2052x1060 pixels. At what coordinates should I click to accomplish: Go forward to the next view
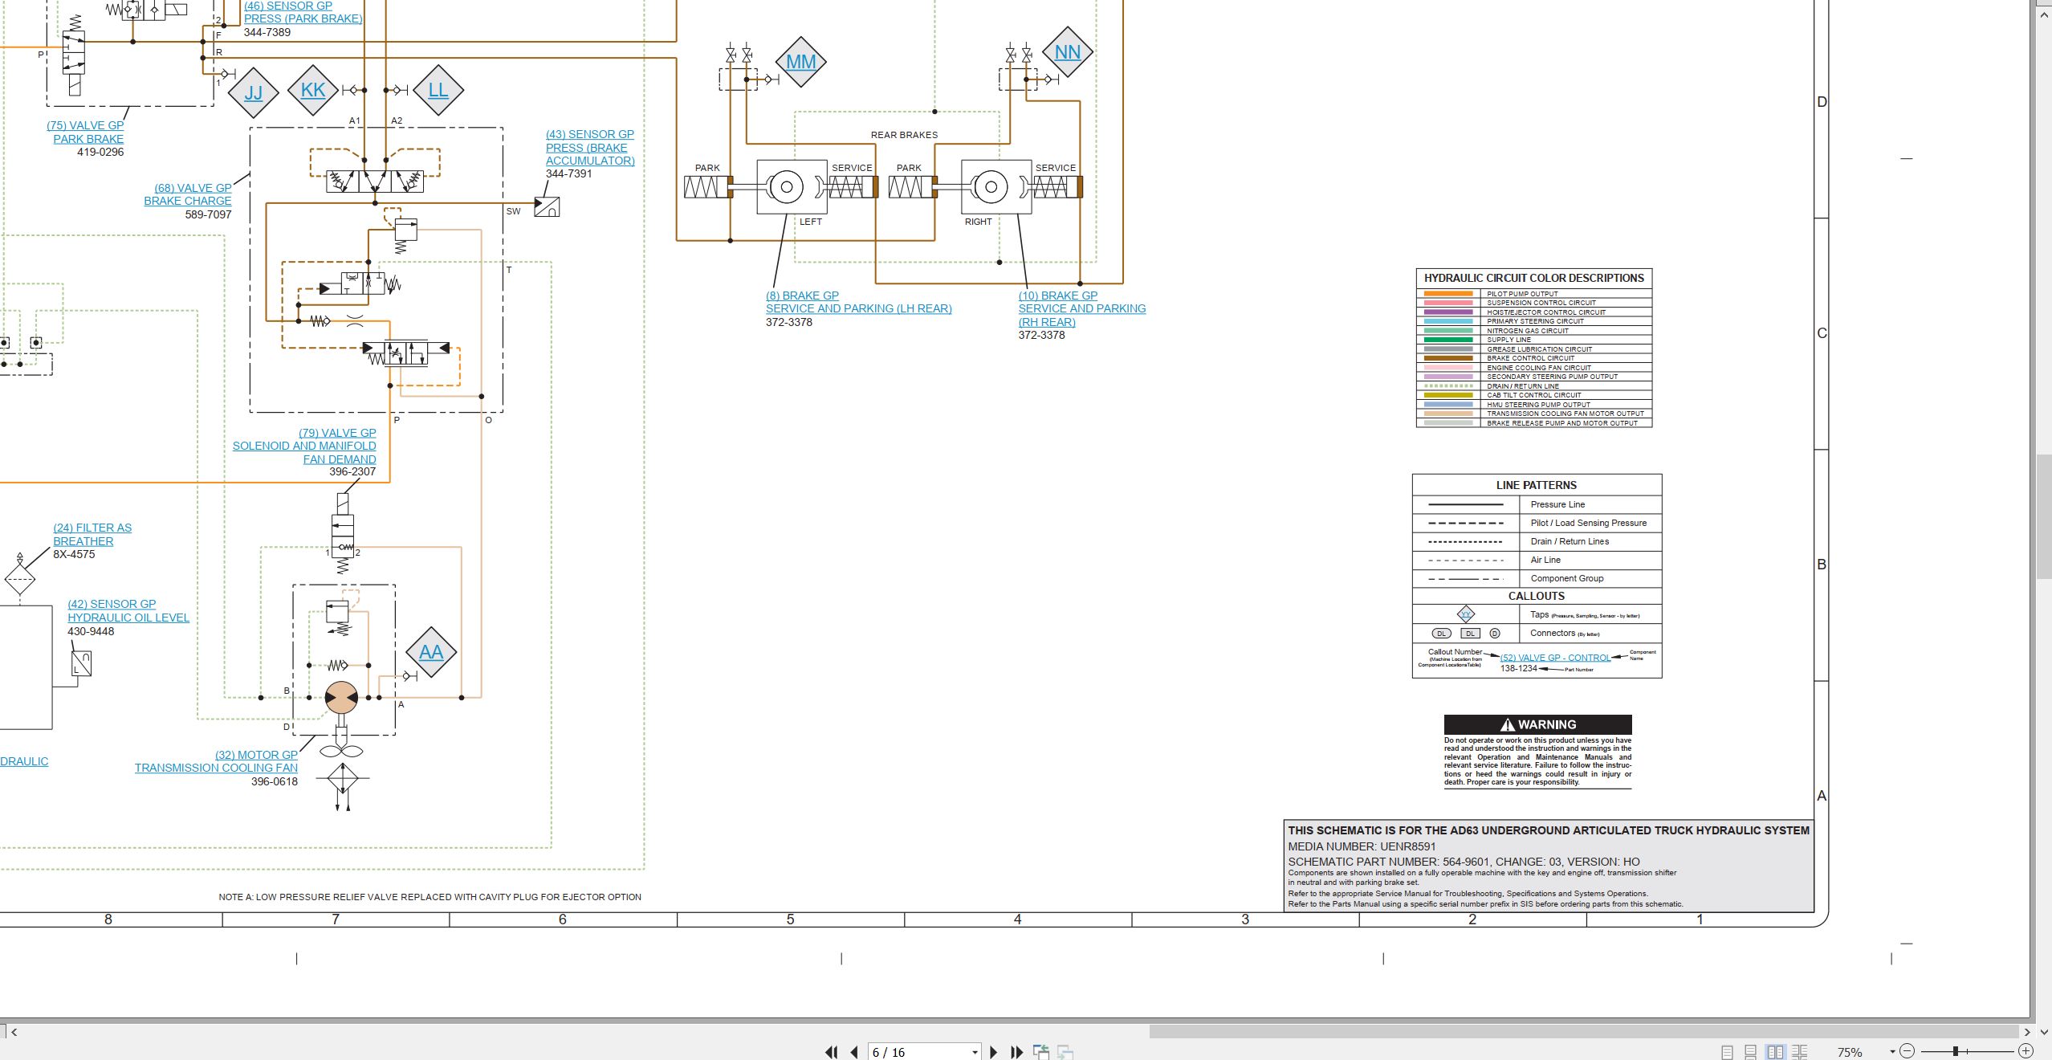coord(1065,1052)
